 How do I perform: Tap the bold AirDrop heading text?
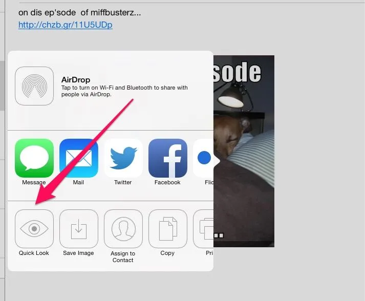click(x=76, y=80)
